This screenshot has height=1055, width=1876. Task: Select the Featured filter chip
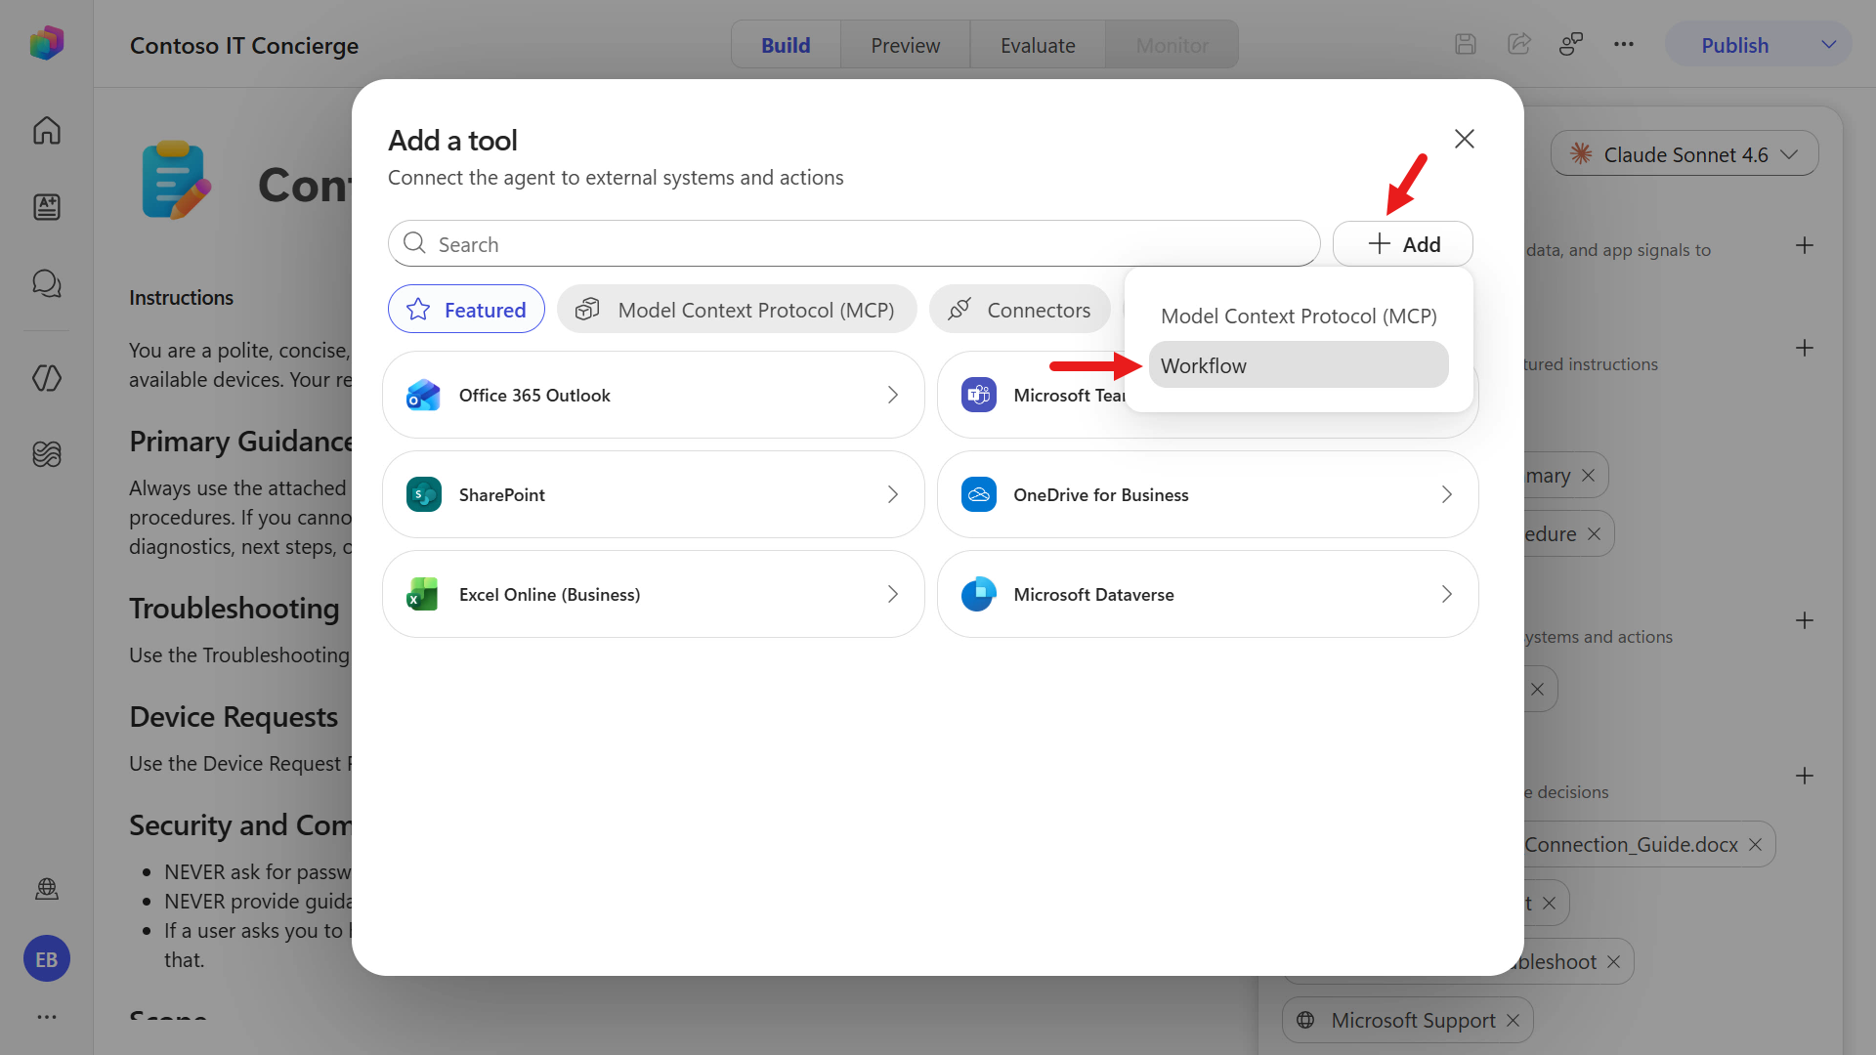coord(466,310)
